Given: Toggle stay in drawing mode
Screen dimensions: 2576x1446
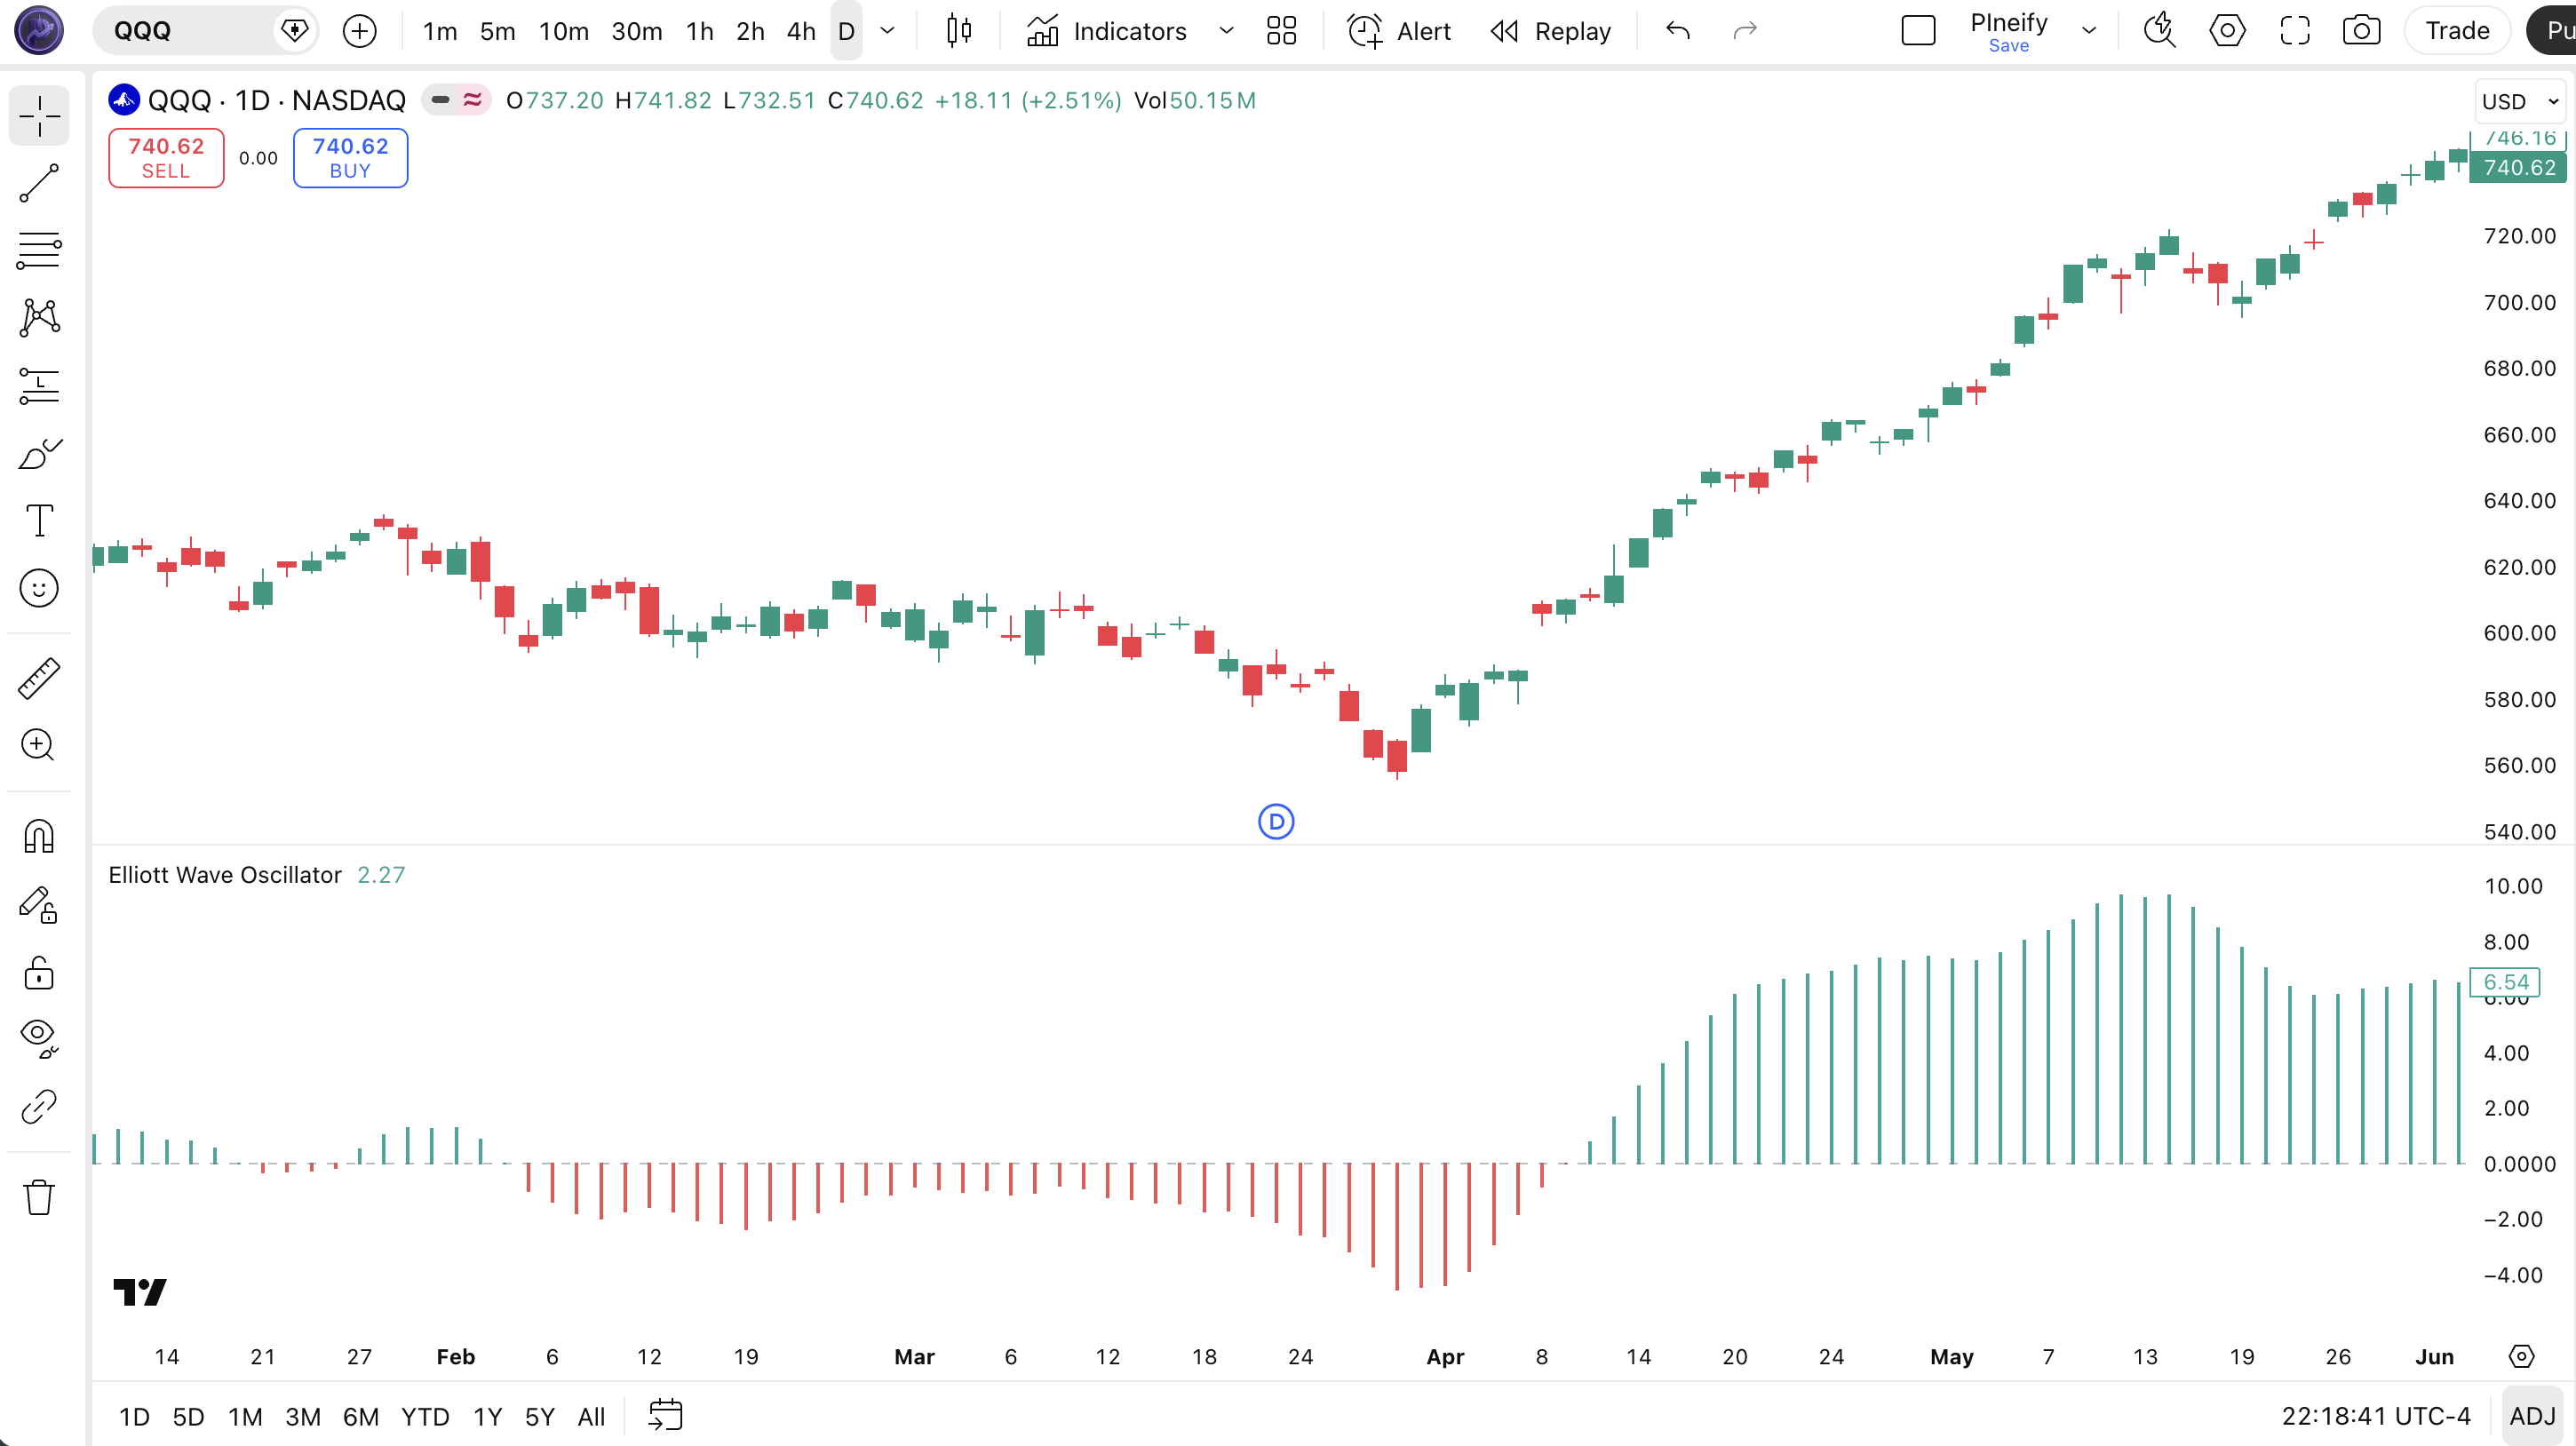Looking at the screenshot, I should 39,904.
